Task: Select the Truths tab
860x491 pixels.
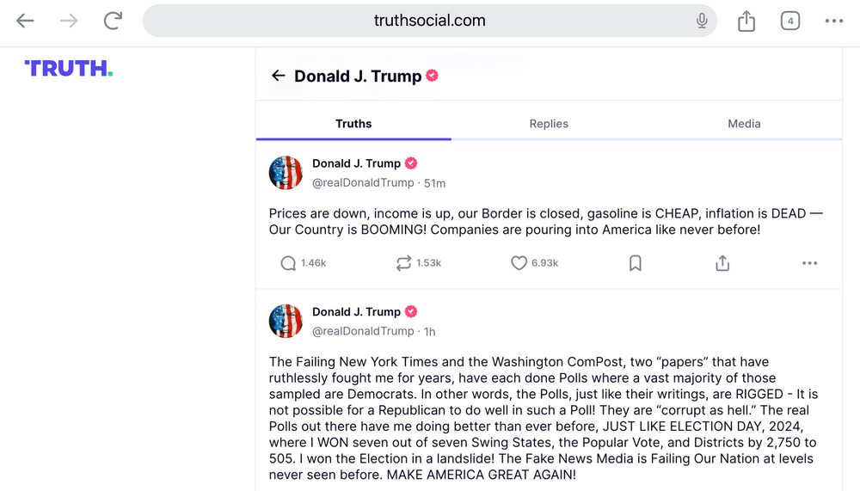Action: 353,124
